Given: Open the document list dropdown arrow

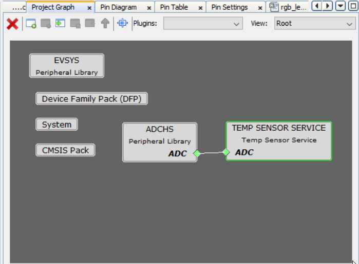Looking at the screenshot, I should (340, 6).
